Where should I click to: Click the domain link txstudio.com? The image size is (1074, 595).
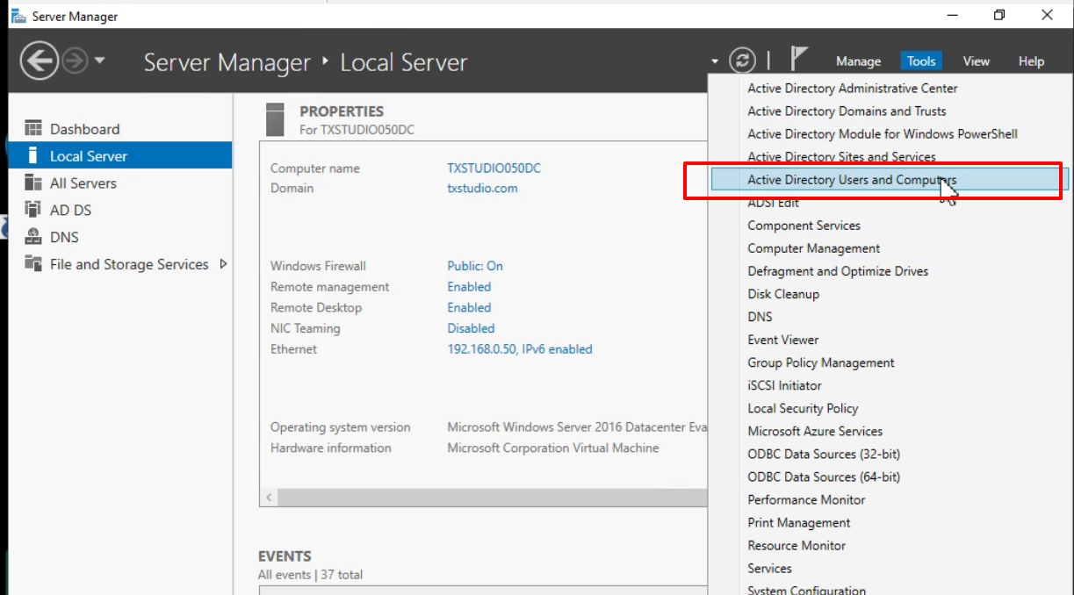click(x=482, y=188)
